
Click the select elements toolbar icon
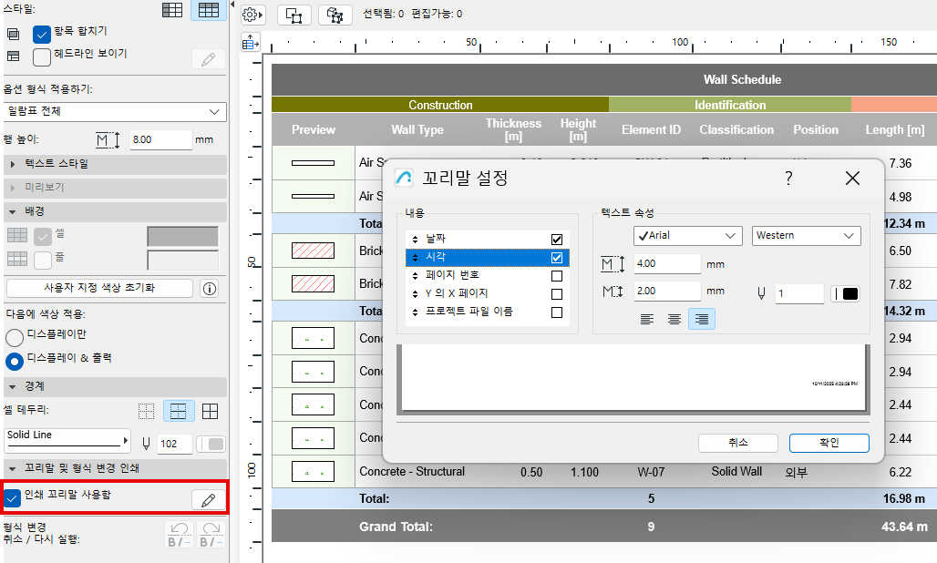[294, 15]
